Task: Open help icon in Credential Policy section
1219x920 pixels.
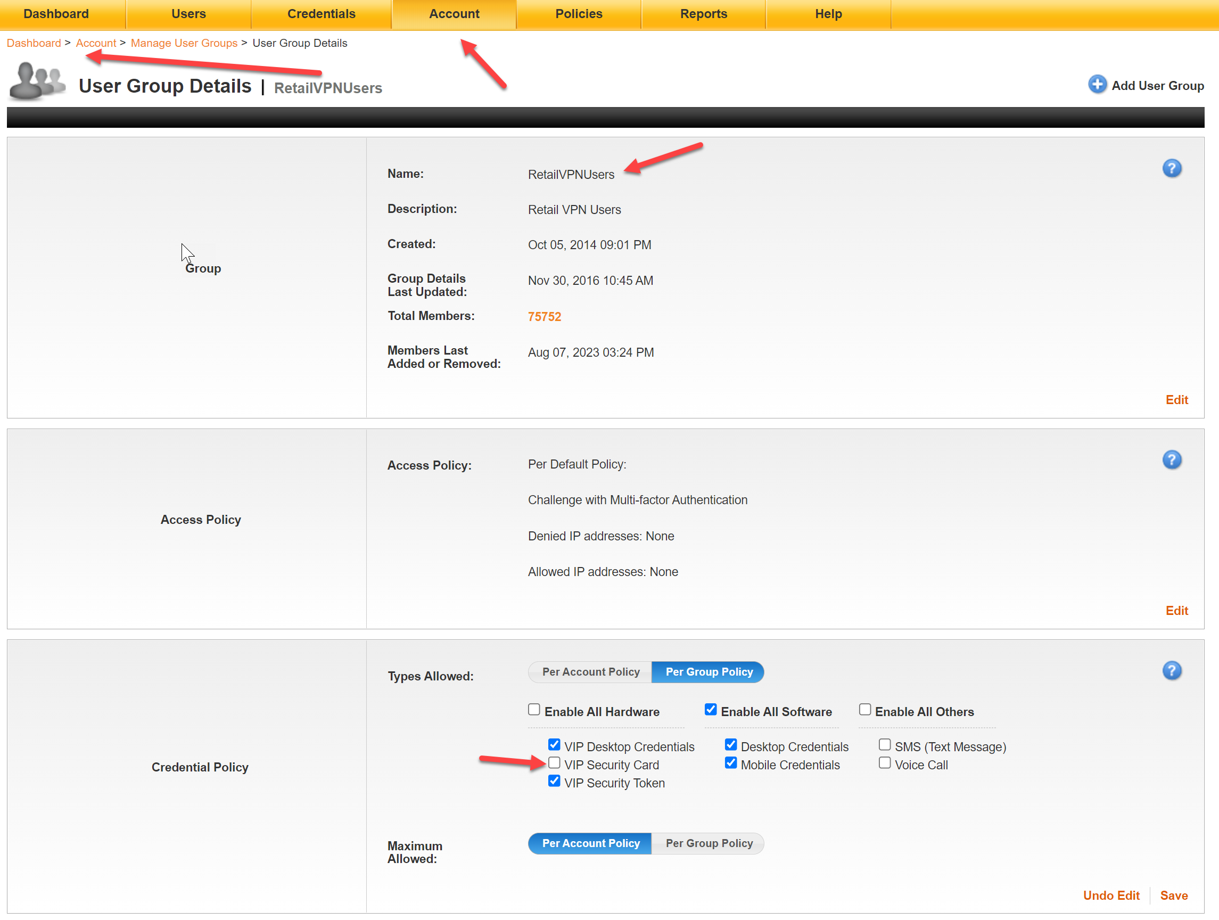Action: (x=1171, y=671)
